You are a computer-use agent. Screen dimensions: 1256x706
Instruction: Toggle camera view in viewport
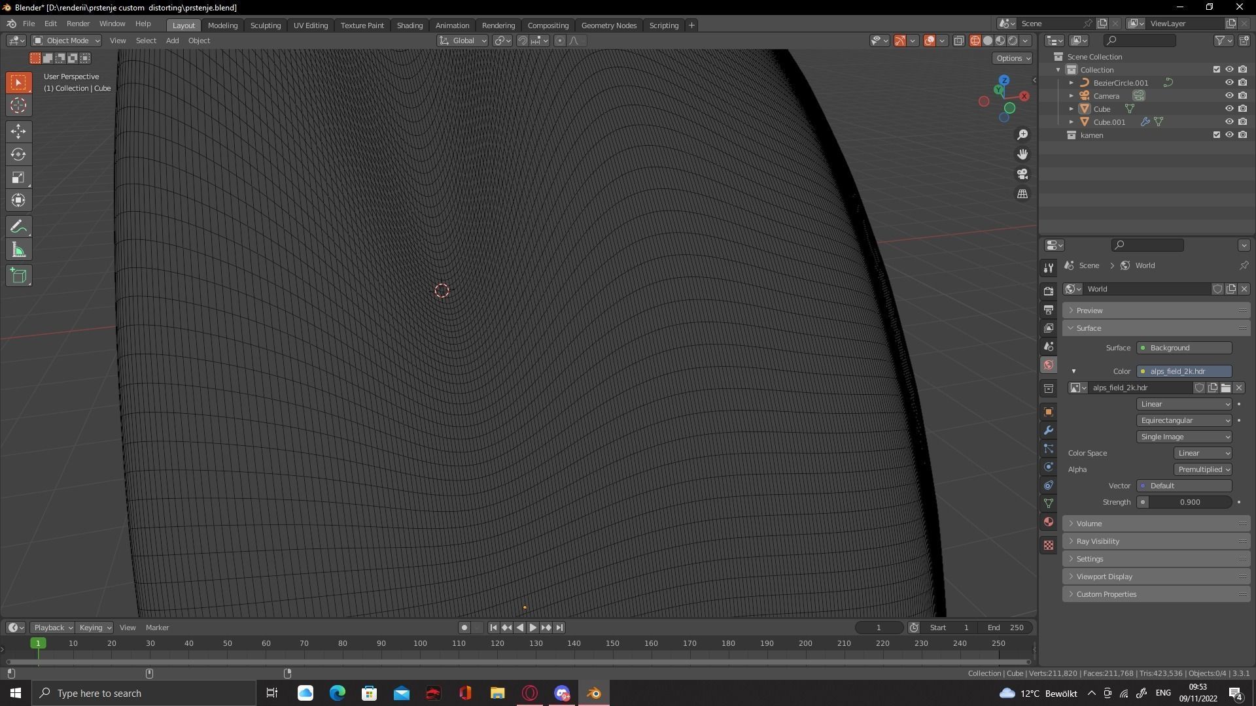1022,174
